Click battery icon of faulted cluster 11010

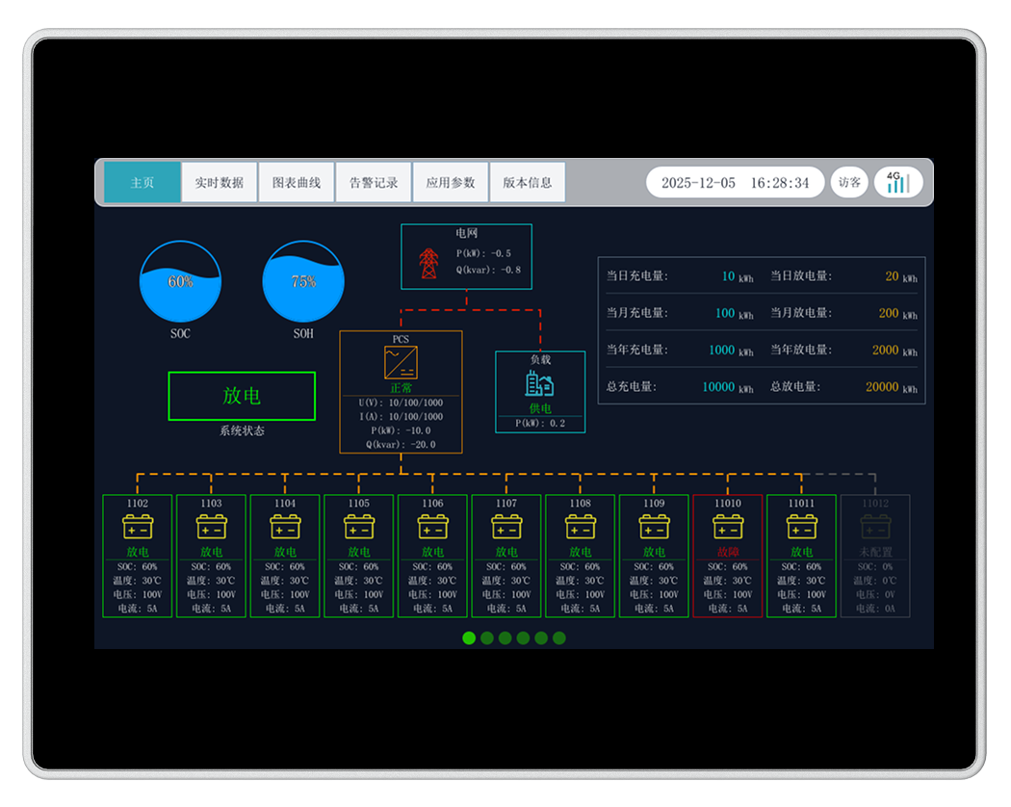(x=728, y=527)
